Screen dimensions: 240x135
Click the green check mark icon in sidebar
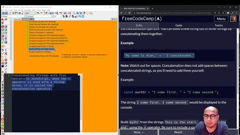(x=3, y=54)
